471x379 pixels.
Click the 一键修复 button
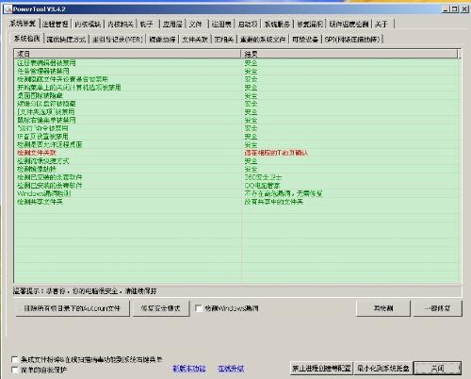(x=437, y=308)
